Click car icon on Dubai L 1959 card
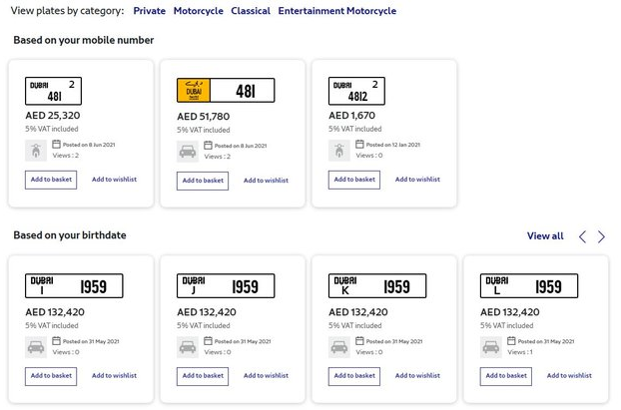This screenshot has height=410, width=621. coord(490,347)
